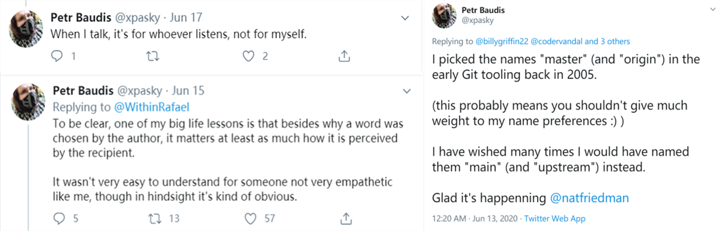Show the 'and 3 others' replied users
724x231 pixels.
pyautogui.click(x=607, y=41)
